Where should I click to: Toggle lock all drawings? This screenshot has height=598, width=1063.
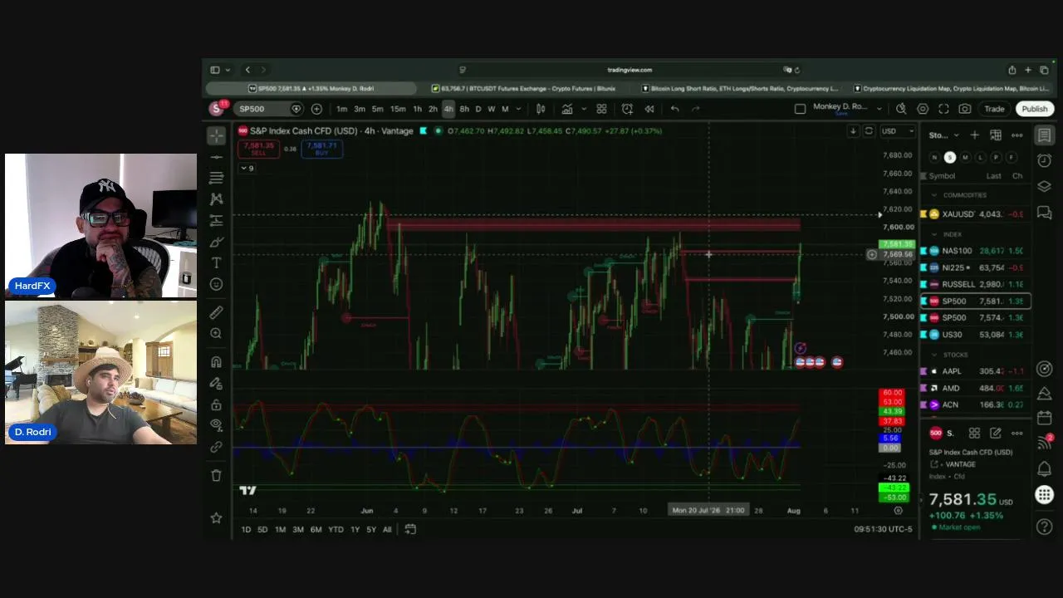click(217, 404)
